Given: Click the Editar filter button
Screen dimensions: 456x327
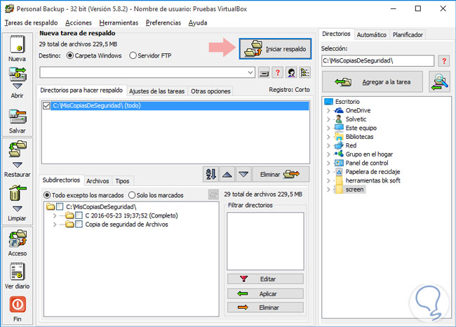Looking at the screenshot, I should tap(265, 279).
